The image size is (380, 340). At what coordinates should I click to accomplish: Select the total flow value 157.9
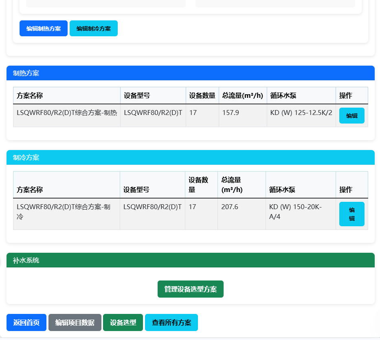coord(231,113)
